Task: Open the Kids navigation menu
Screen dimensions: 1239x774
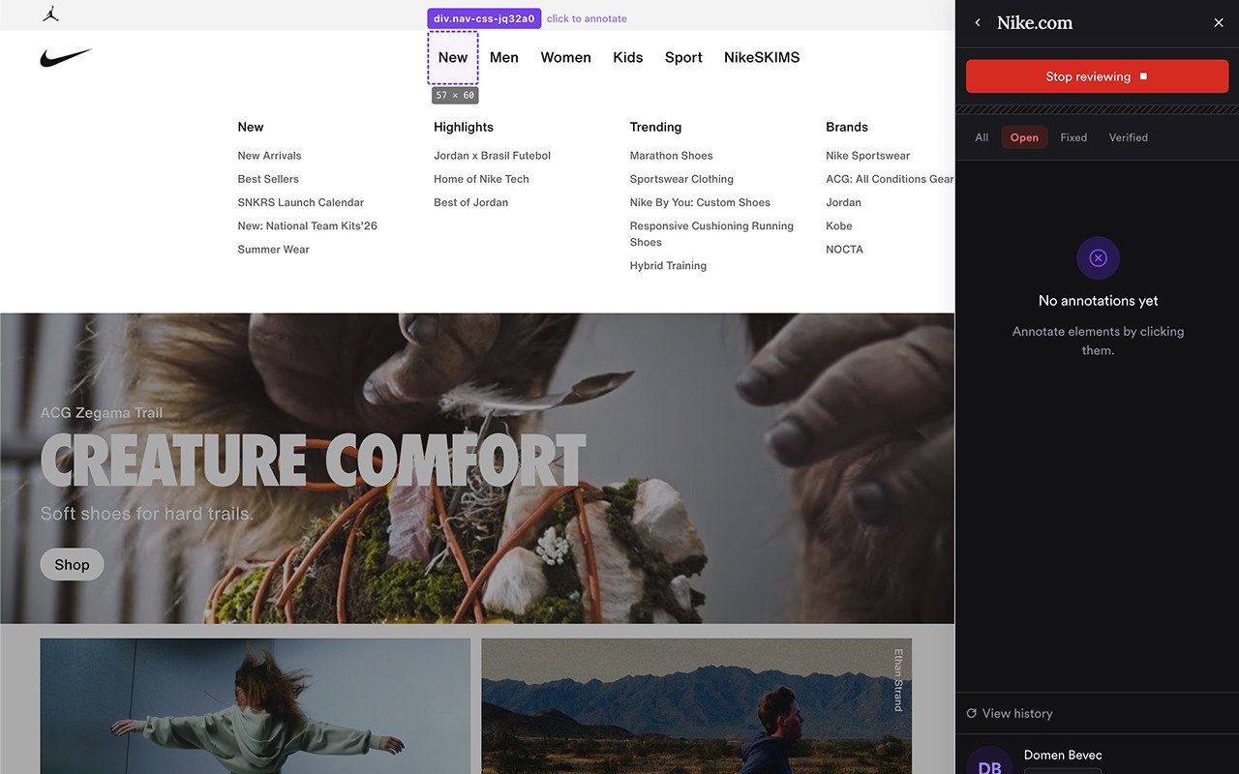Action: coord(628,57)
